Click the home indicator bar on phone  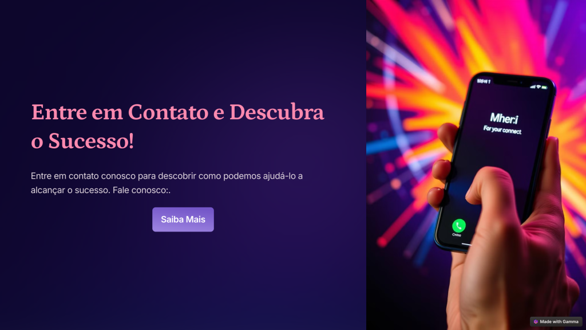(466, 244)
